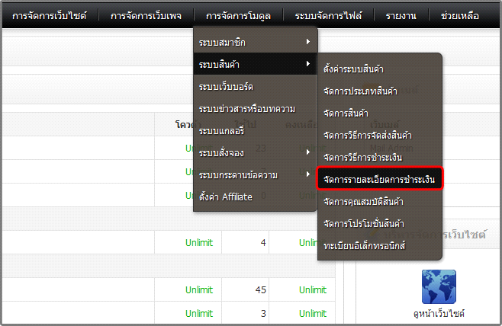Choose จัดการรายละเอียดการชำระเงิน from submenu
Viewport: 502px width, 326px height.
(380, 178)
